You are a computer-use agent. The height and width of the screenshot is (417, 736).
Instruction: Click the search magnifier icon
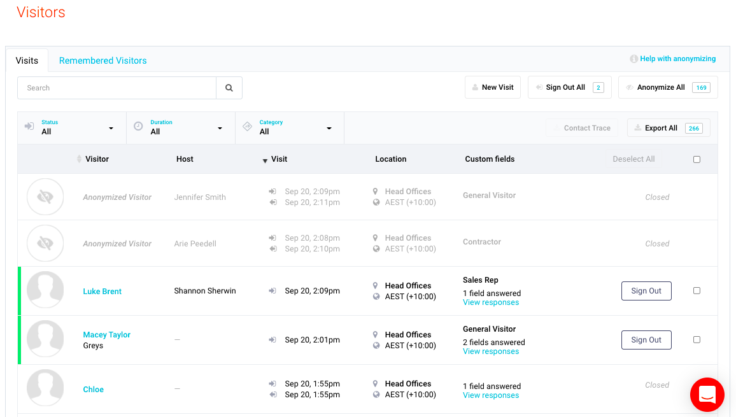click(229, 88)
